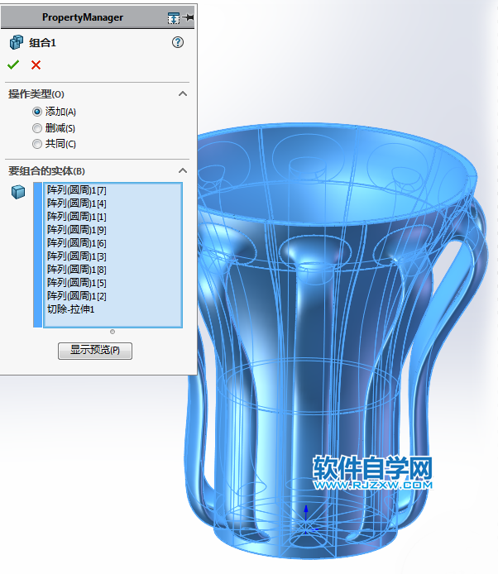Select body 阵列(圆周)1[4] in the list

[x=113, y=203]
